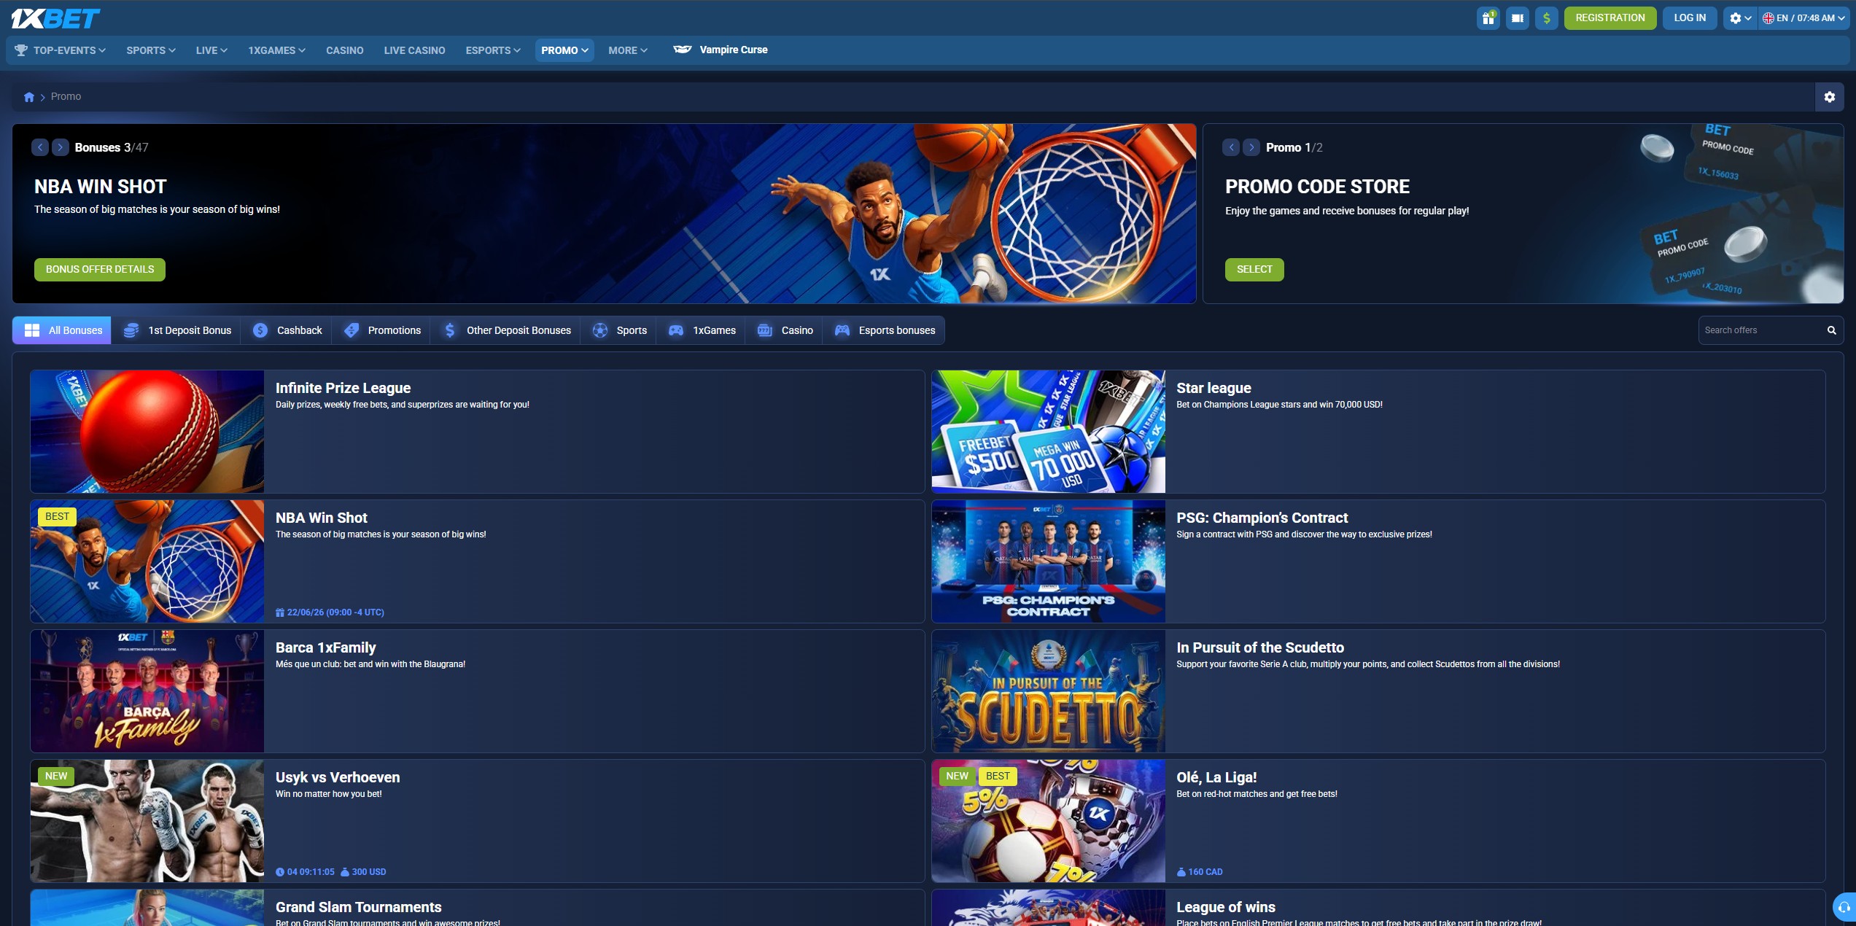Open Infinite Prize League offer thumbnail
Image resolution: width=1856 pixels, height=926 pixels.
click(147, 432)
